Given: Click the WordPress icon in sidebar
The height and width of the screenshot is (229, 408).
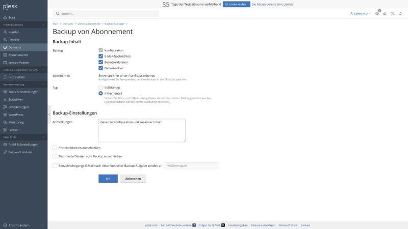Looking at the screenshot, I should (5, 114).
